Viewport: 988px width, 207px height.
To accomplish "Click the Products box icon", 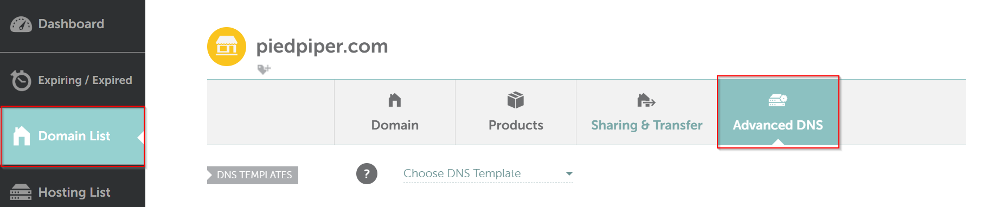I will 516,100.
